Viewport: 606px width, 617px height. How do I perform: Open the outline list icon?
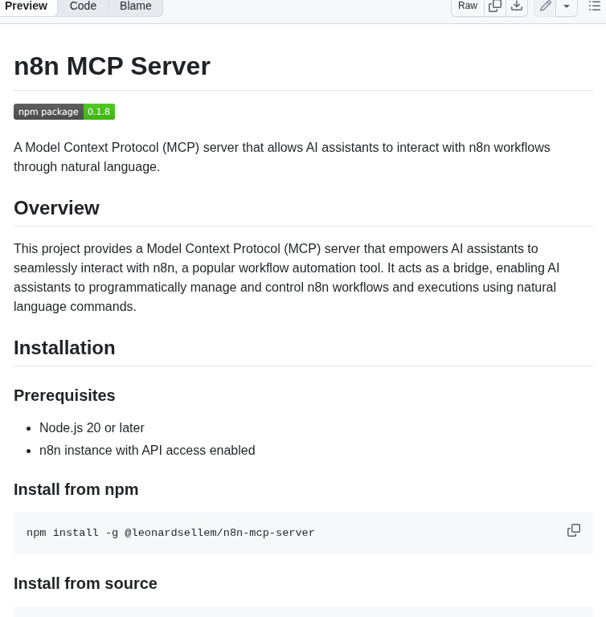(x=594, y=6)
